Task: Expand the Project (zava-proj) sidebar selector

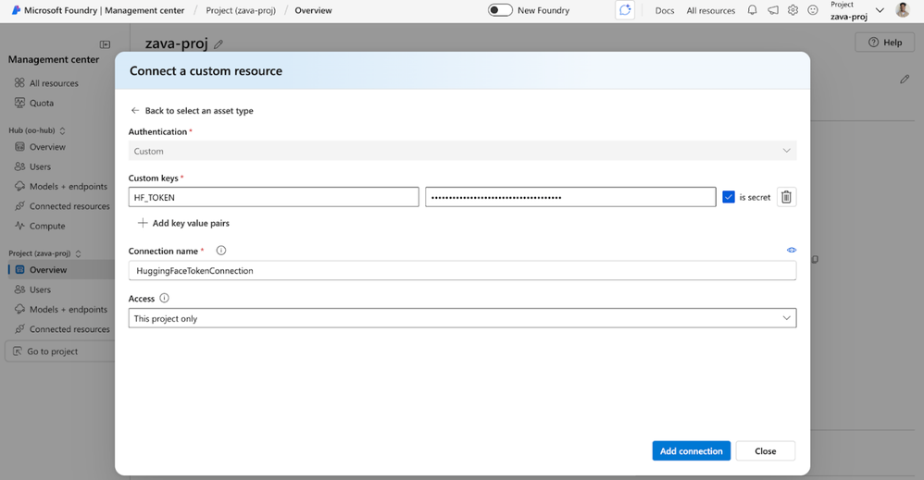Action: tap(44, 253)
